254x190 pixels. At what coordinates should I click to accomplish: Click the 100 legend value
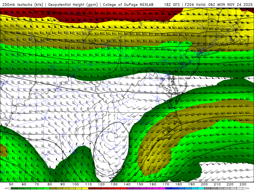click(76, 184)
